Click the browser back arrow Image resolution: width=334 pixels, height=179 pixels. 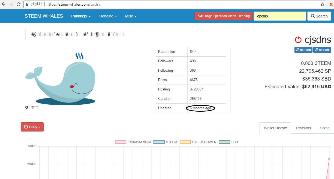[4, 4]
